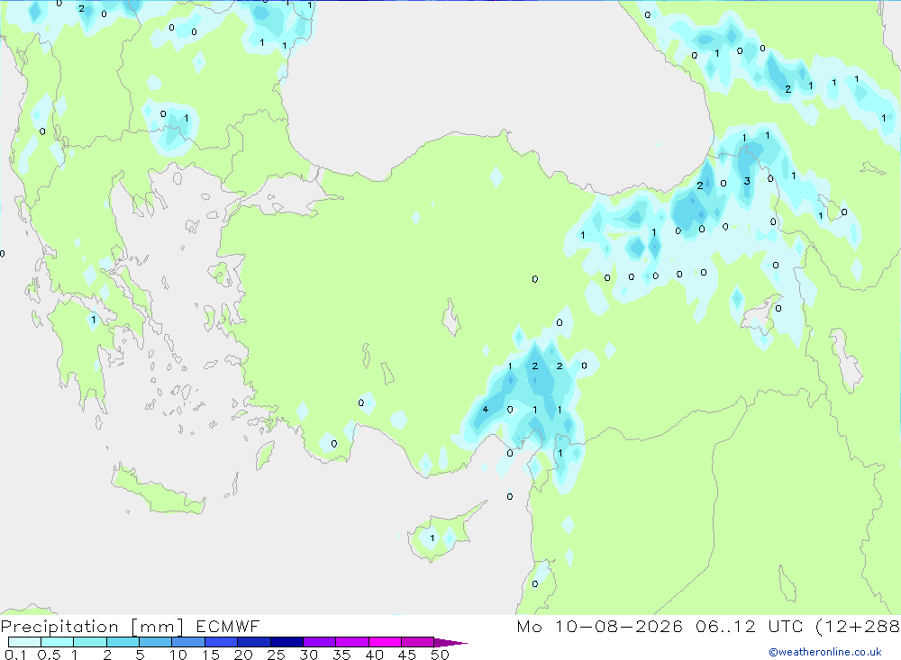The height and width of the screenshot is (660, 901).
Task: Select the 30–35 mm violet legend swatch
Action: pyautogui.click(x=320, y=642)
